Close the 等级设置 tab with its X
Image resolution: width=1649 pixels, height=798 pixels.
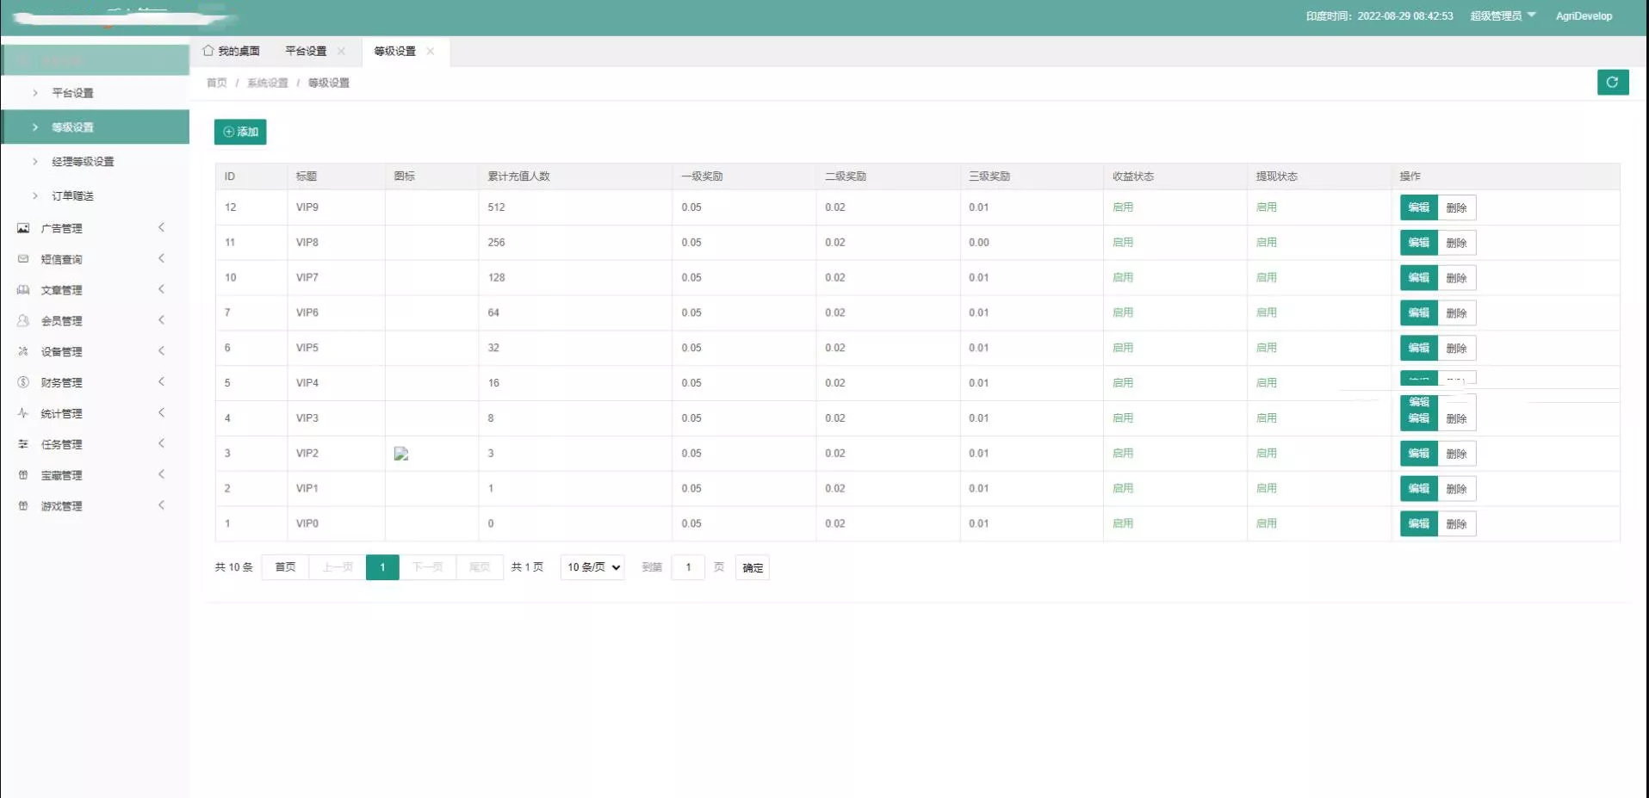click(431, 51)
